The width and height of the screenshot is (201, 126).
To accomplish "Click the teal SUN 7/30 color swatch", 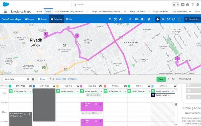I will pos(10,86).
